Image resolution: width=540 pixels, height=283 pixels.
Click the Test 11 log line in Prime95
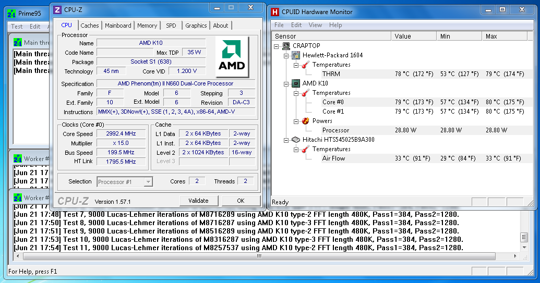(x=238, y=248)
